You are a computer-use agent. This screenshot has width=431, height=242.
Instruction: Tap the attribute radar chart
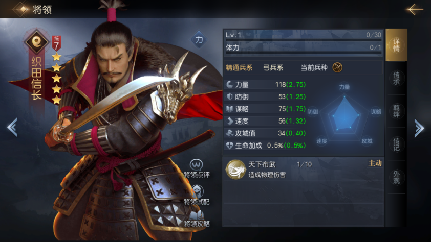tap(344, 114)
